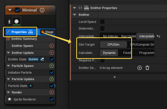Enable the Local Space checkbox
This screenshot has height=109, width=167.
(x=102, y=22)
